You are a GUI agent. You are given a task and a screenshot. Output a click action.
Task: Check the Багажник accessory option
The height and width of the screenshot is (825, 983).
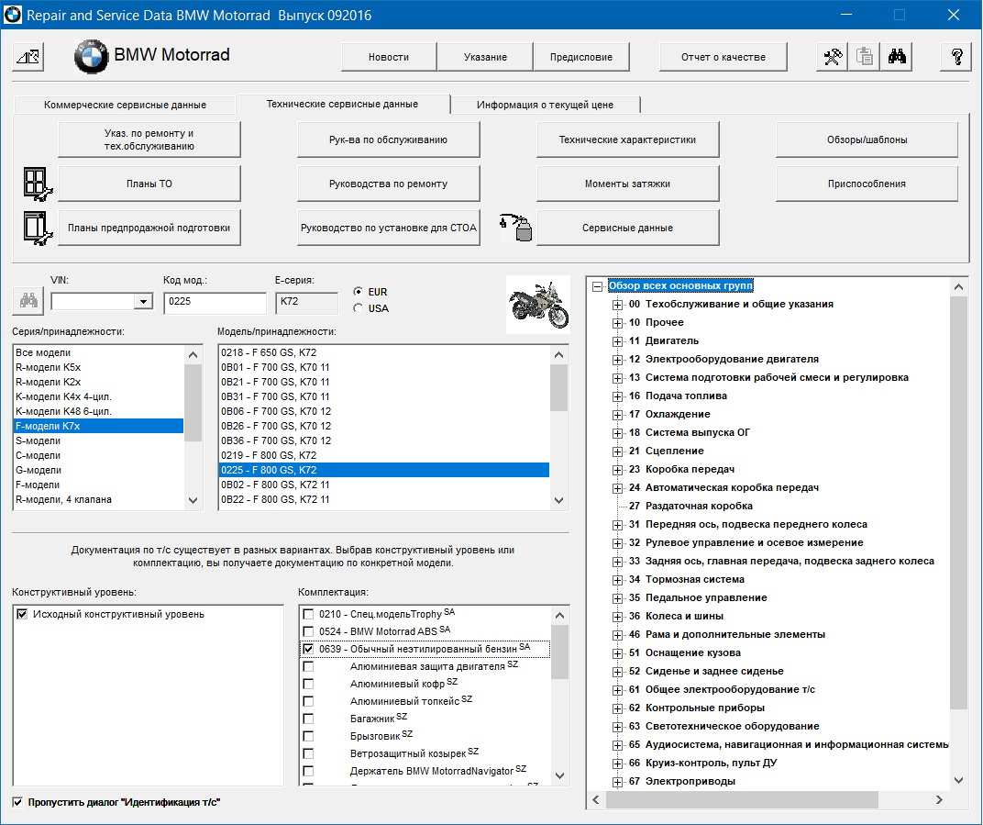pyautogui.click(x=308, y=719)
